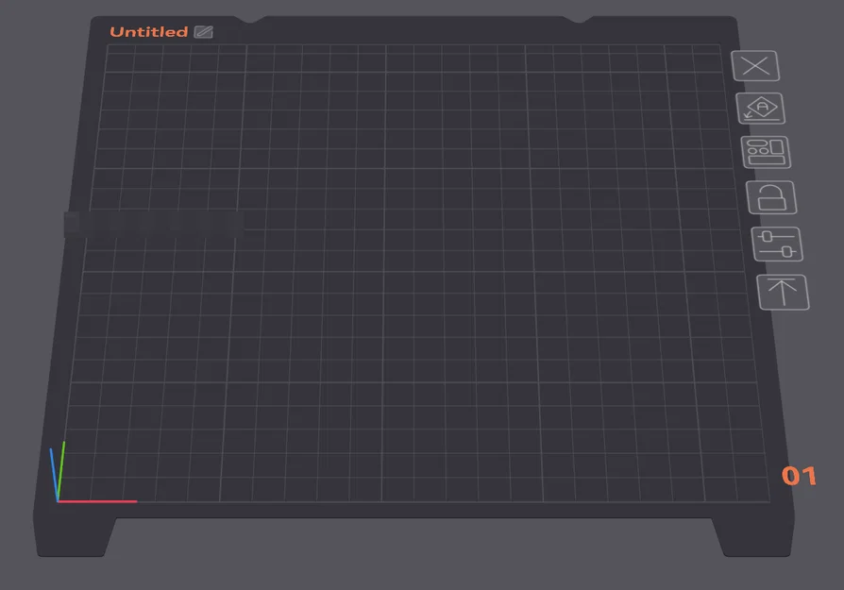Remove all objects with the X plate icon
The width and height of the screenshot is (844, 590).
click(x=755, y=66)
